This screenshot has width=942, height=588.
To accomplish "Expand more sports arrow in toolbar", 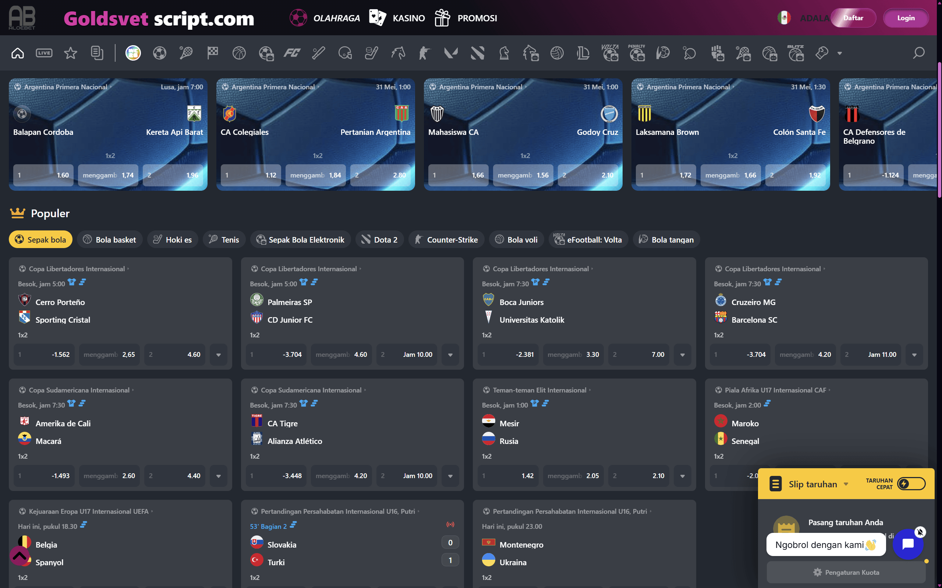I will tap(840, 53).
